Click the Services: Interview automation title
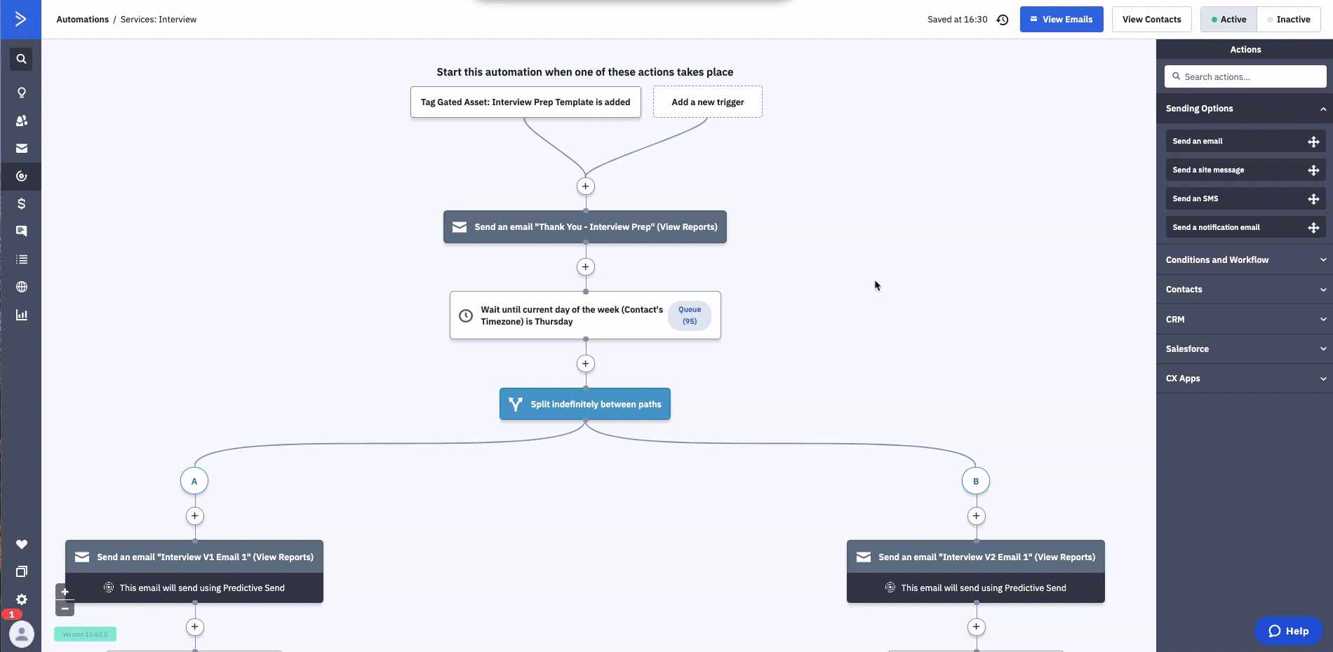This screenshot has width=1333, height=652. [x=159, y=20]
